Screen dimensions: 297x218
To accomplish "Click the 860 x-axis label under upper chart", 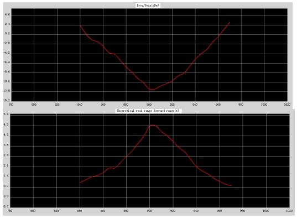I will (103, 105).
